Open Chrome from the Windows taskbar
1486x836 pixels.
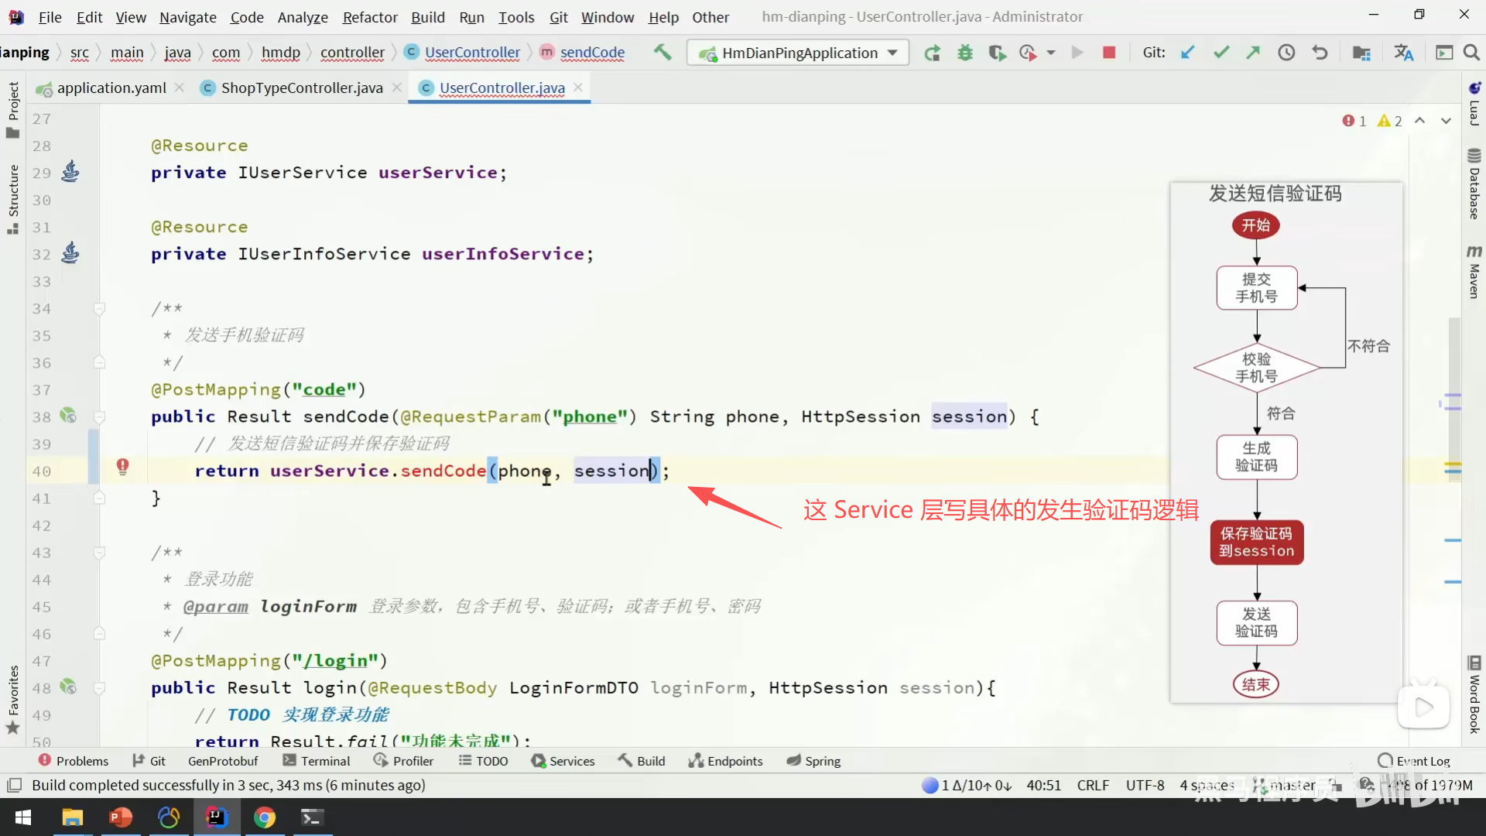(265, 817)
